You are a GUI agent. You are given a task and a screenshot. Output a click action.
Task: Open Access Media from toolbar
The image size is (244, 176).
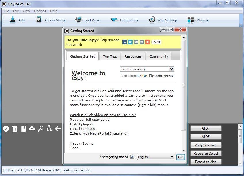click(51, 20)
